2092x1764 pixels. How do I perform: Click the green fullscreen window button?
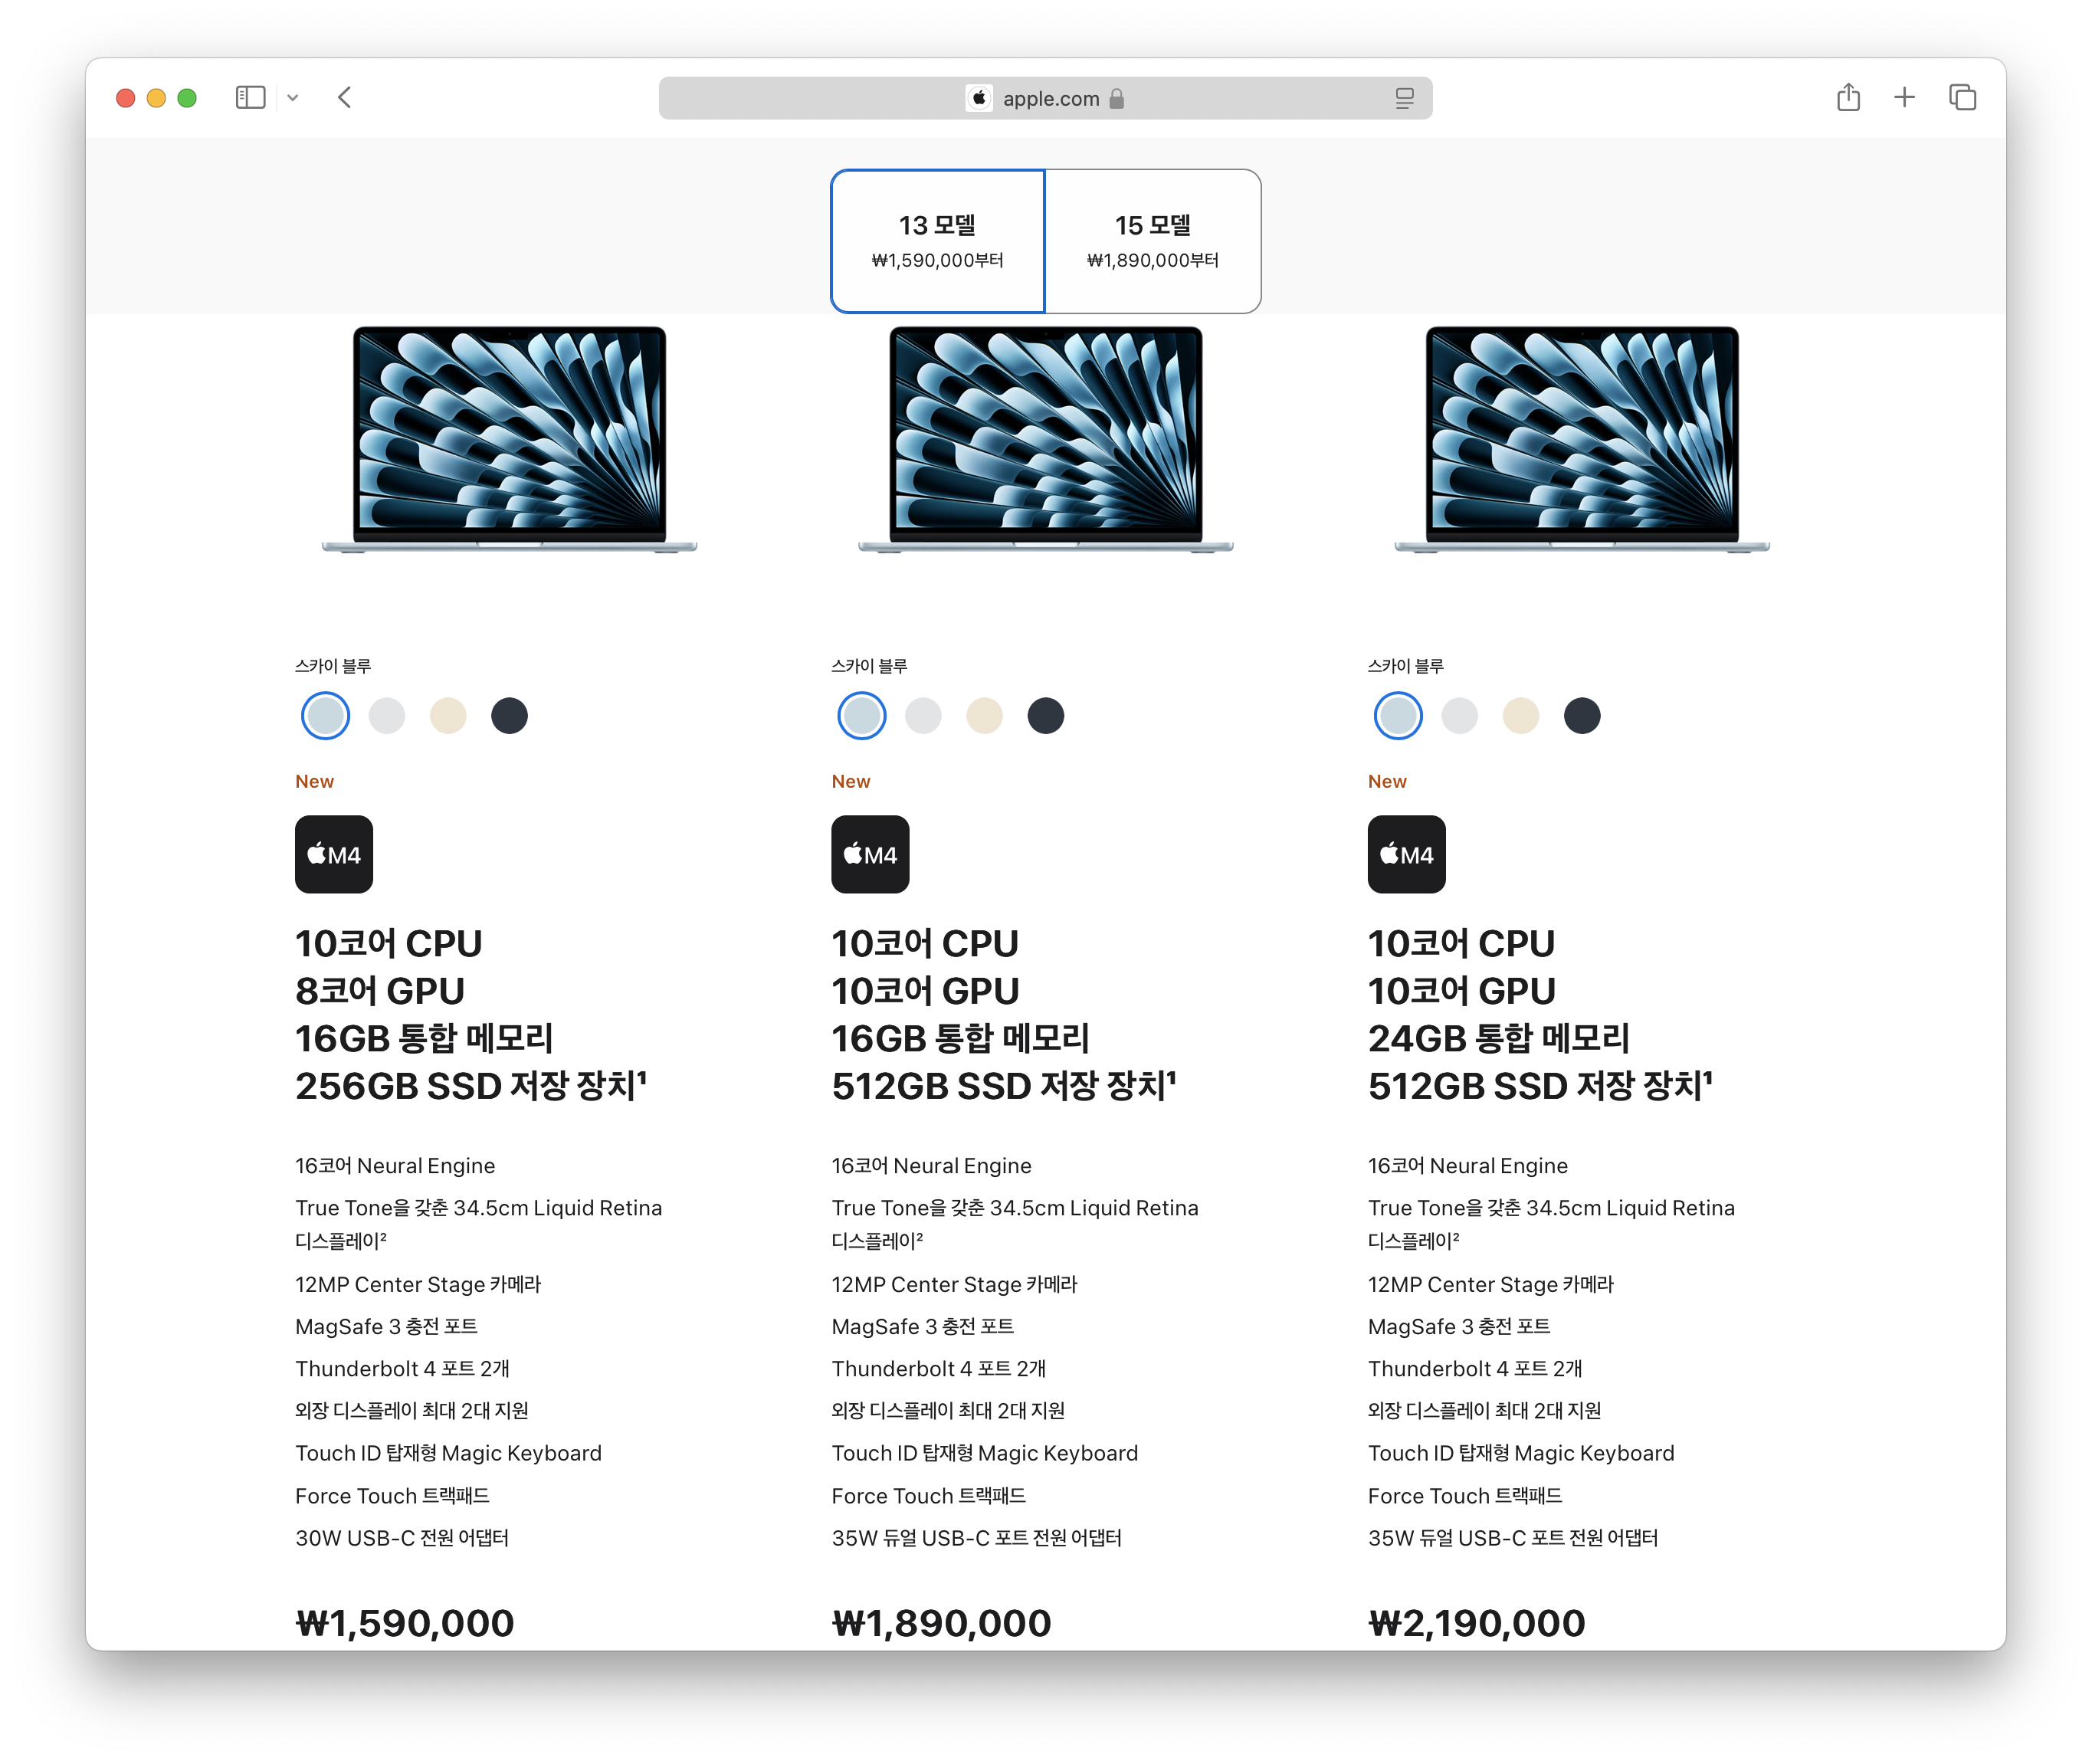187,98
